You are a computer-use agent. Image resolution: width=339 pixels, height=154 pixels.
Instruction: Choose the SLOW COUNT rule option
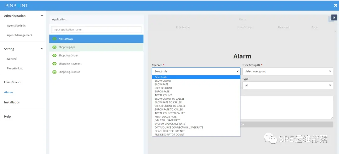click(x=196, y=81)
